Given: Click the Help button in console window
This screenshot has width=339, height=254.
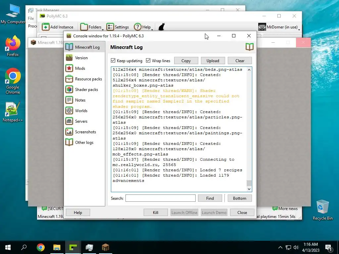Looking at the screenshot, I should [78, 213].
